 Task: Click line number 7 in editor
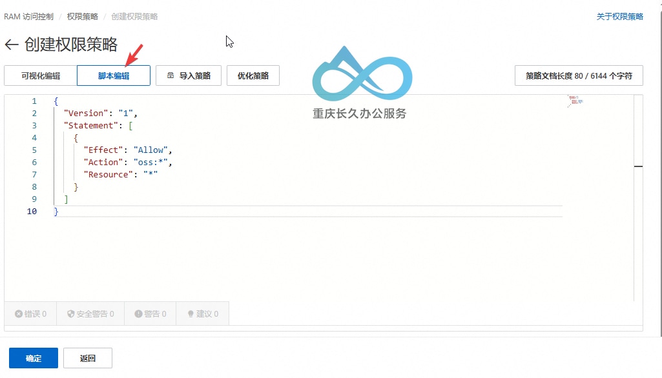[34, 175]
